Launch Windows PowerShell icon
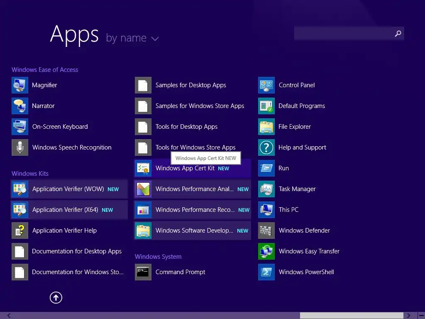 pyautogui.click(x=266, y=272)
